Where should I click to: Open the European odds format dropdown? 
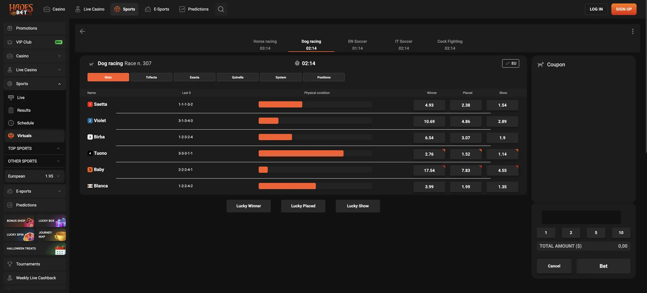[34, 176]
